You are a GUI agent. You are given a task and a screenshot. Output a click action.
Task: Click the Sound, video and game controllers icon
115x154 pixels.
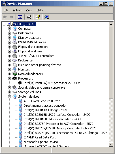pyautogui.click(x=15, y=87)
